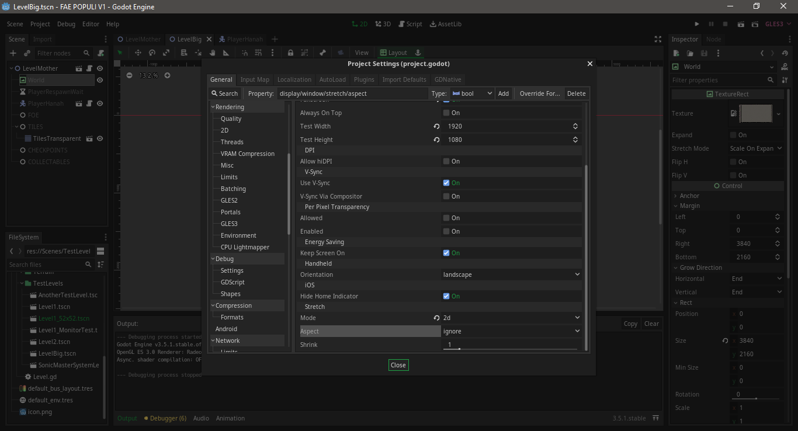Toggle Per Pixel Transparency Allowed checkbox
Screen dimensions: 798x431
446,218
